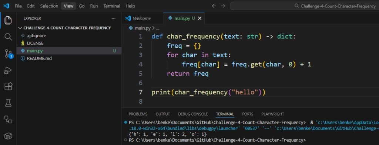The height and width of the screenshot is (145, 379).
Task: Switch to the PROBLEMS panel tab
Action: [138, 114]
